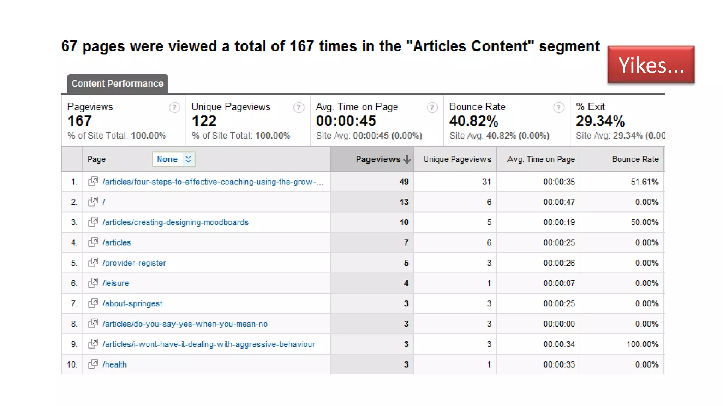Open the aggressive-behaviour article link

[209, 344]
